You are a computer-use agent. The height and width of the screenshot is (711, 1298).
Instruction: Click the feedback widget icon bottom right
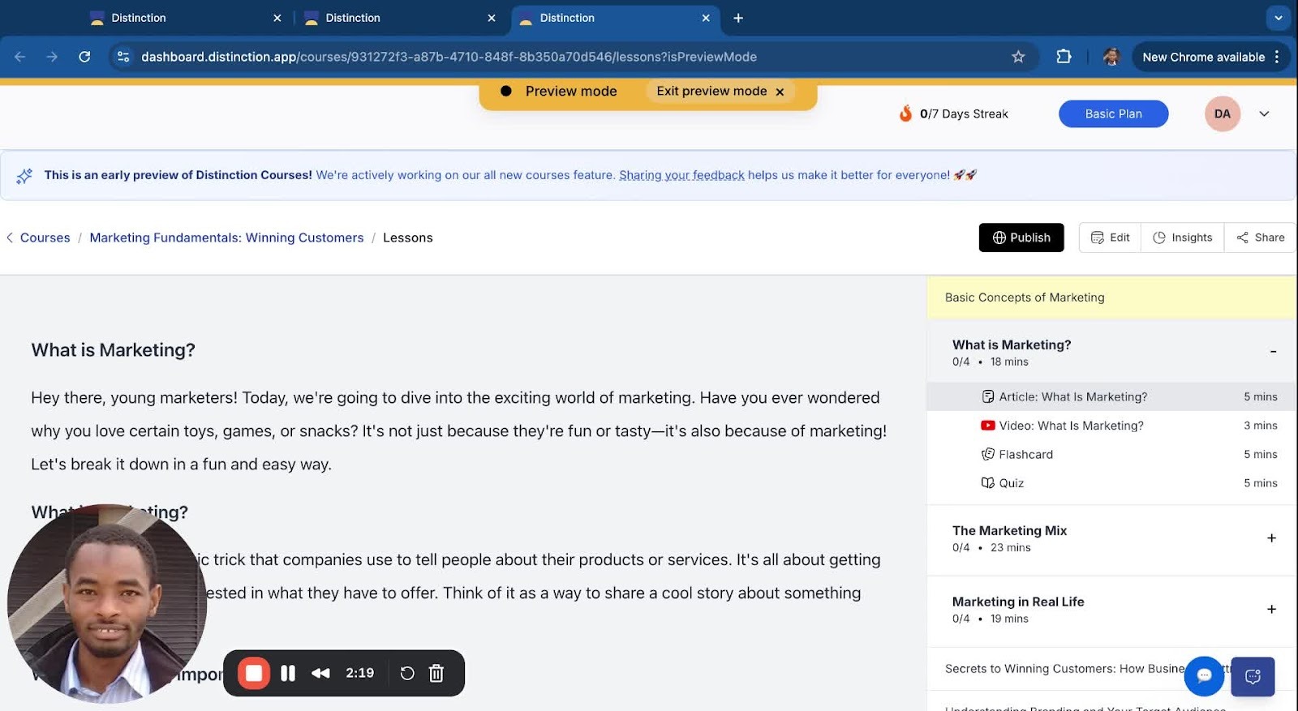tap(1253, 676)
